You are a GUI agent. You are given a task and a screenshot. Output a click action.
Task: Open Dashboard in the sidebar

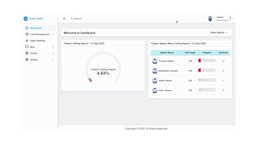tap(39, 28)
